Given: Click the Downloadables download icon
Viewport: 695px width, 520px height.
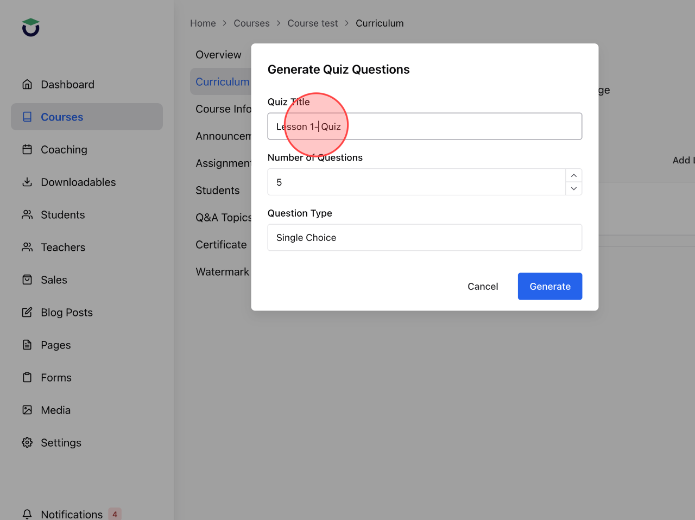Looking at the screenshot, I should pos(27,182).
